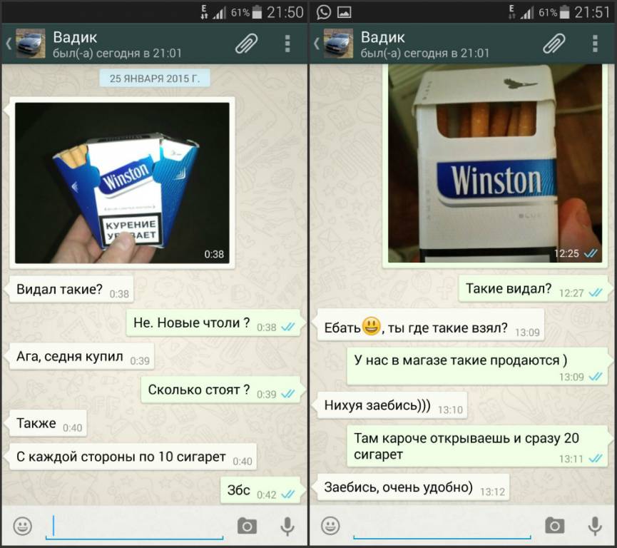Viewport: 617px width, 548px height.
Task: Open attachment paperclip in right chat
Action: click(554, 44)
